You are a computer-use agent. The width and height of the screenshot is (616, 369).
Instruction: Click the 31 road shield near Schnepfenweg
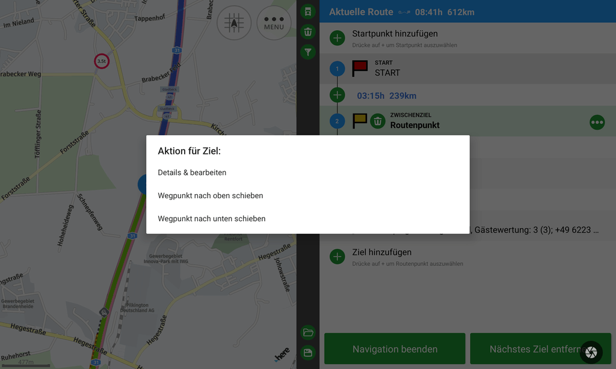point(132,236)
